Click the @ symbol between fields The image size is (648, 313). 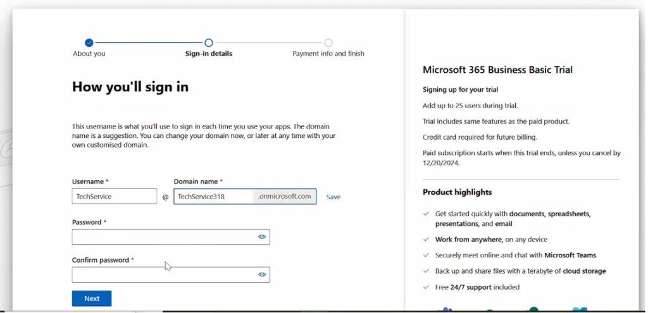tap(165, 197)
